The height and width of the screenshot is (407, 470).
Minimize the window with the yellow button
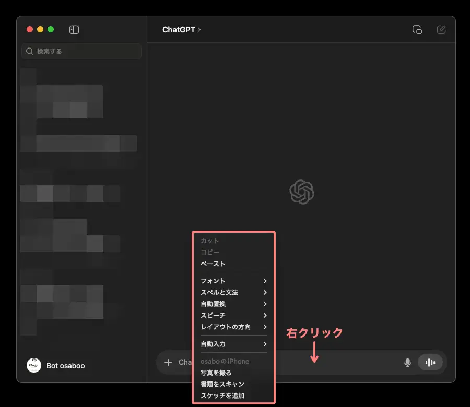[x=40, y=29]
